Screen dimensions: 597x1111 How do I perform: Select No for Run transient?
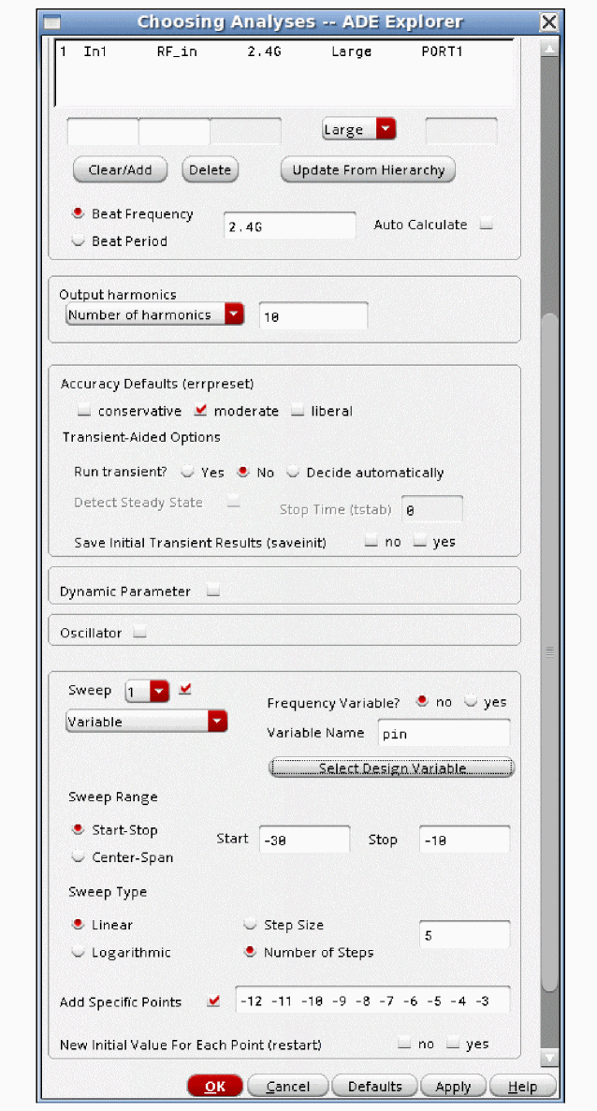[243, 472]
